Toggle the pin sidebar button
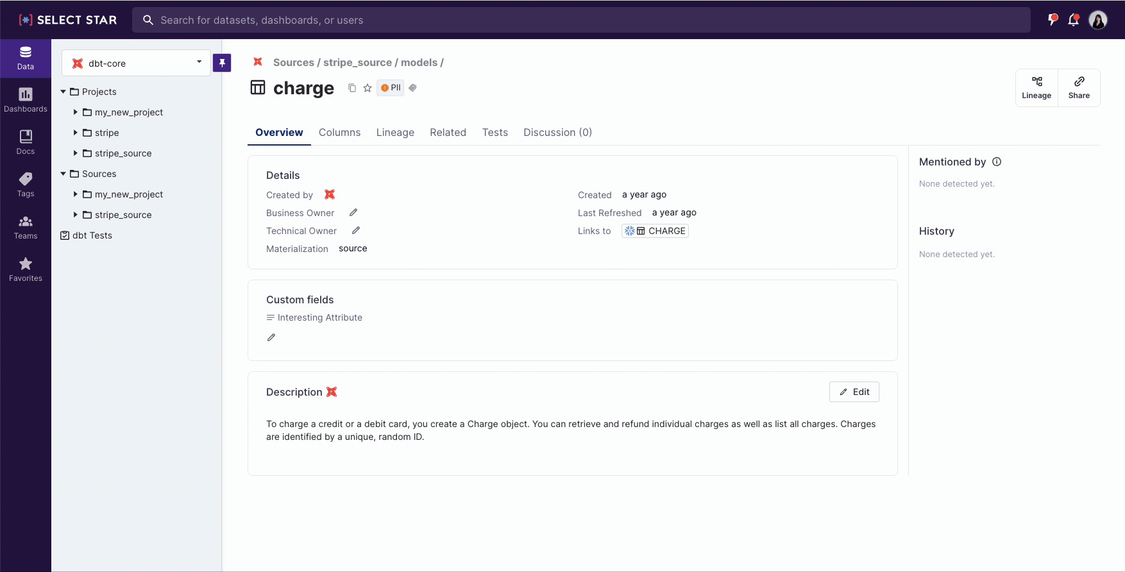Viewport: 1125px width, 572px height. 222,63
